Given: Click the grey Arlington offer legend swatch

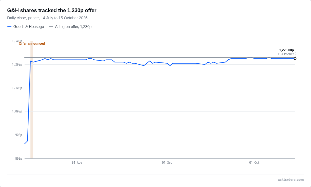Looking at the screenshot, I should pos(51,27).
